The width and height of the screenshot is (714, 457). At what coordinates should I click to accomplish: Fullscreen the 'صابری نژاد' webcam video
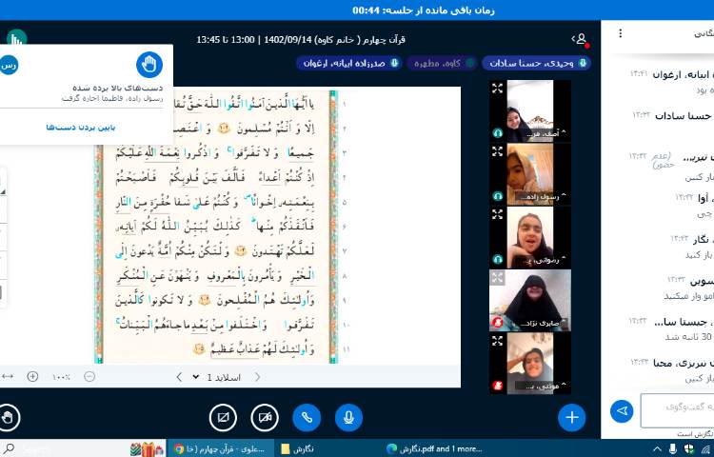497,277
